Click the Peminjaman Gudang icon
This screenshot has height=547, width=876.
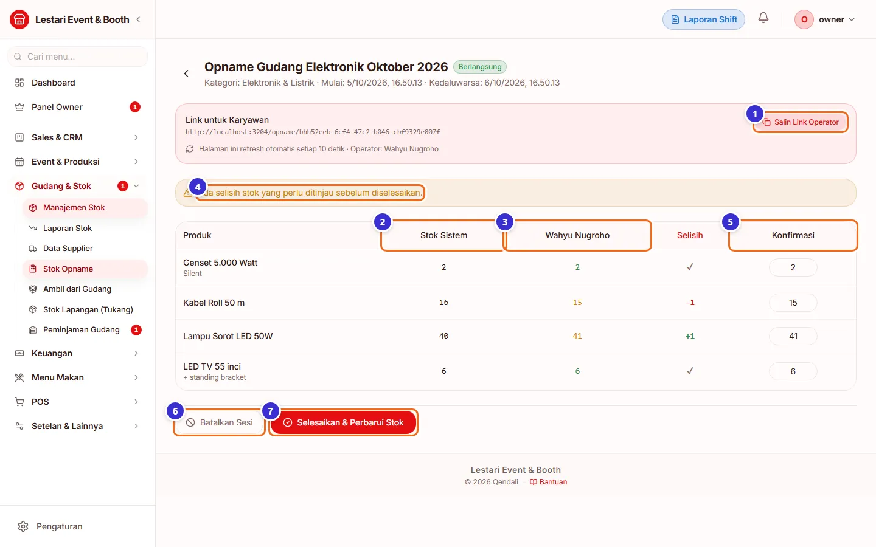(33, 330)
